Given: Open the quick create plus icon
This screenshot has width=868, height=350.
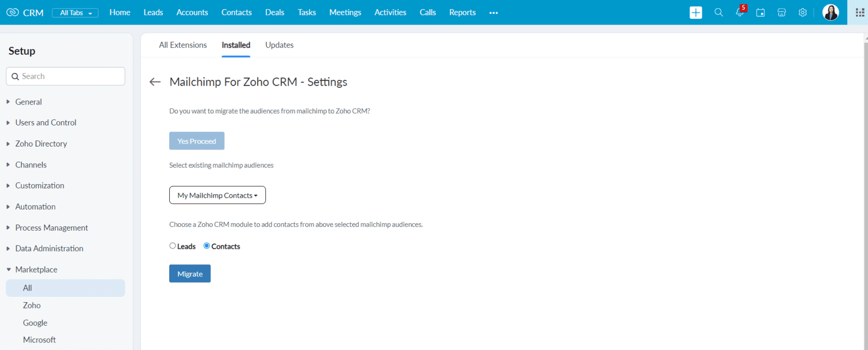Looking at the screenshot, I should click(695, 12).
